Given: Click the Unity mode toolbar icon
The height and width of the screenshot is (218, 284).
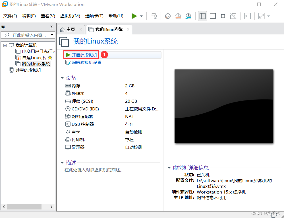Looking at the screenshot, I should pyautogui.click(x=233, y=16).
